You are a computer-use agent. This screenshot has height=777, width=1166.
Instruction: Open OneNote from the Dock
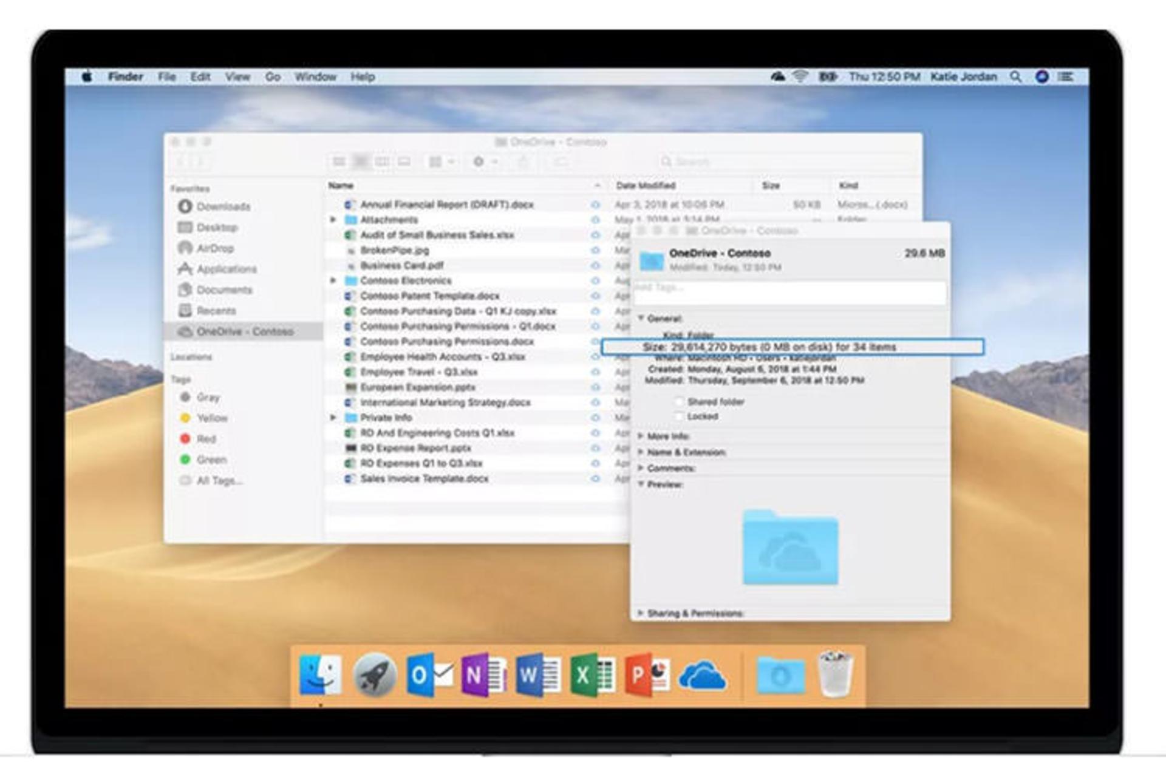point(483,674)
